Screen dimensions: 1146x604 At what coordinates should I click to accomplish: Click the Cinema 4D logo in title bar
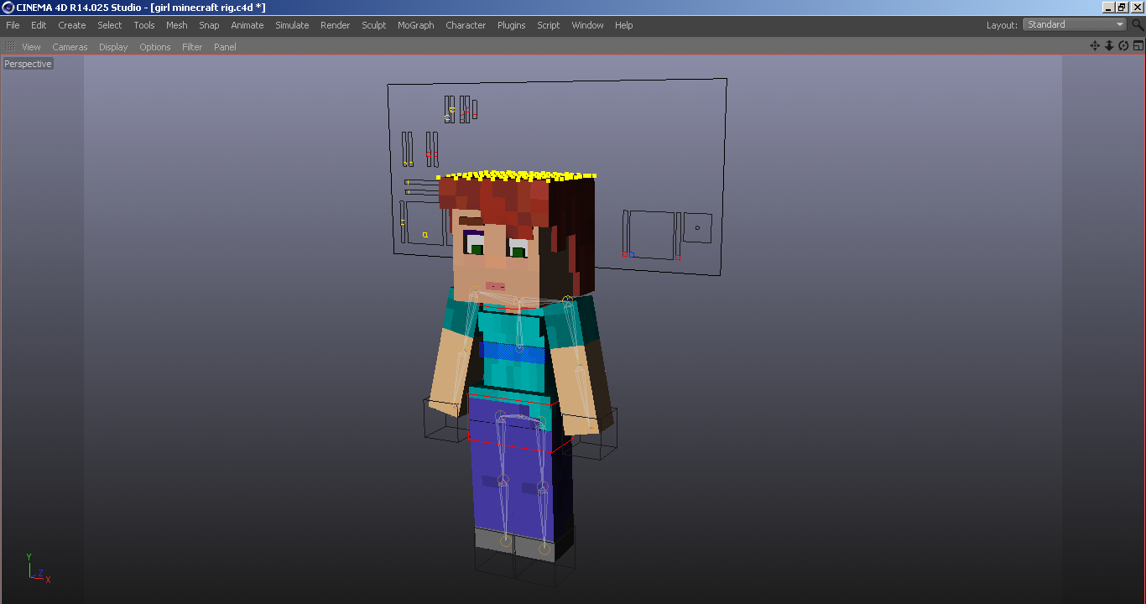(x=7, y=8)
